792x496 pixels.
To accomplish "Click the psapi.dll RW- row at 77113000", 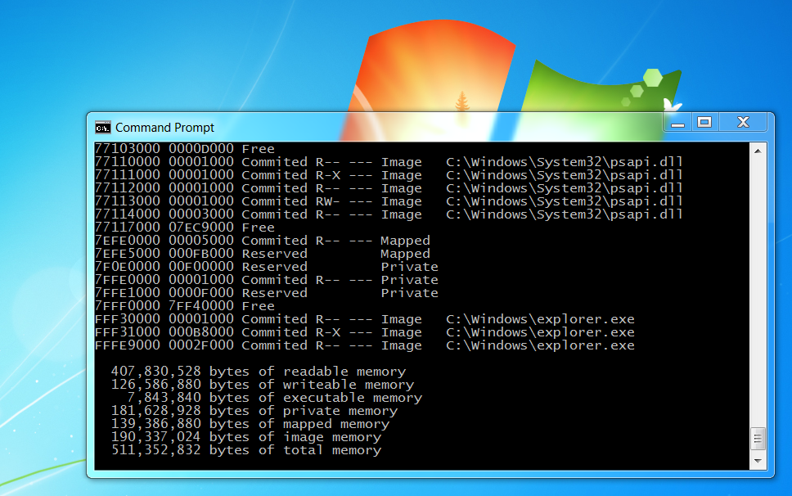I will [x=389, y=201].
